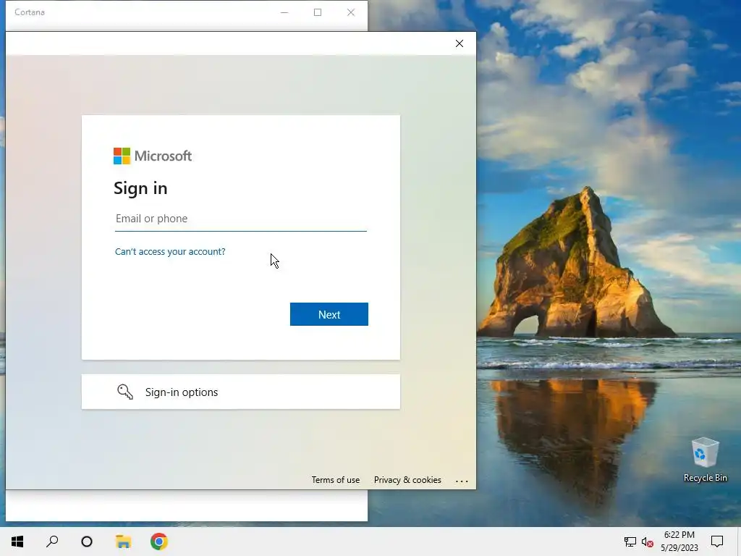Open the Can't access your account link
The height and width of the screenshot is (556, 741).
[x=170, y=251]
